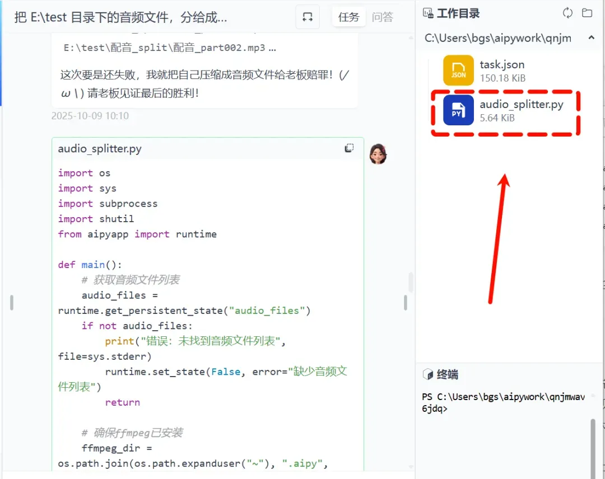Click the task title 把 E:\test 目录下的音频文件
Image resolution: width=605 pixels, height=479 pixels.
121,17
